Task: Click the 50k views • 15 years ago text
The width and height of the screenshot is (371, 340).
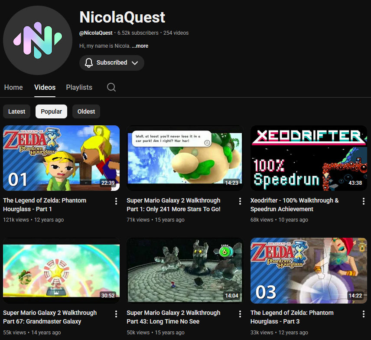Action: tap(156, 333)
